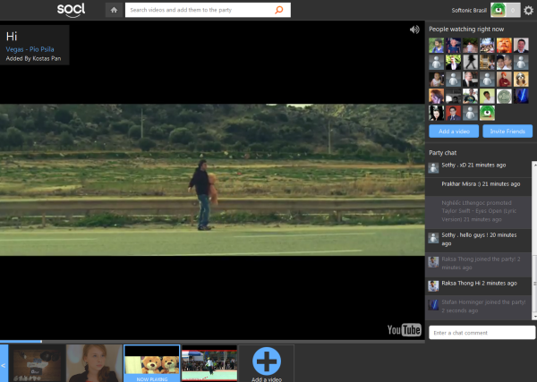The image size is (537, 382).
Task: Go to the home page icon
Action: tap(114, 11)
